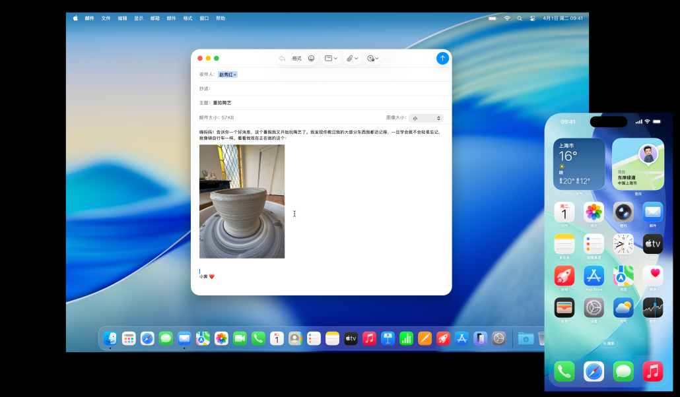Open the 文件 menu in the menu bar
This screenshot has height=397, width=680.
point(106,18)
